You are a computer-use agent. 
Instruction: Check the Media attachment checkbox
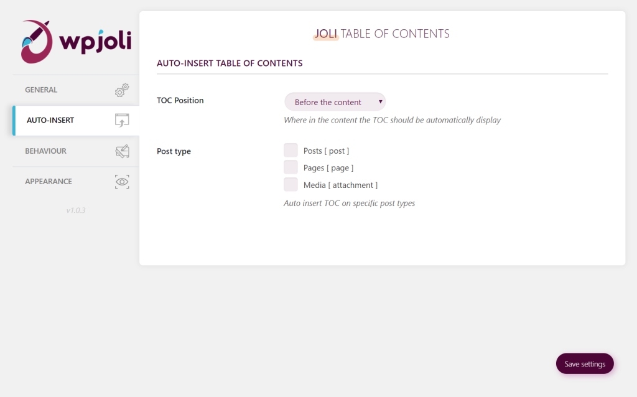coord(291,185)
